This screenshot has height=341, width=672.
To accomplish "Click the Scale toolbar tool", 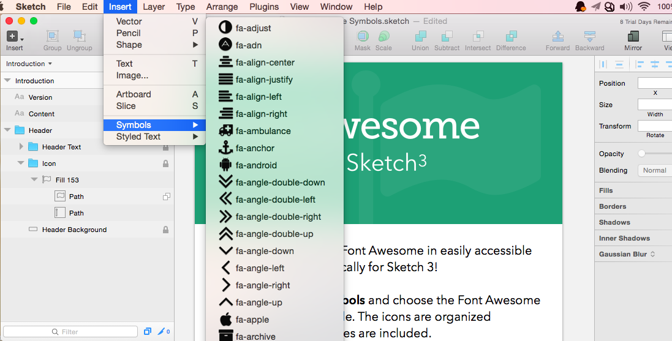I will tap(383, 40).
